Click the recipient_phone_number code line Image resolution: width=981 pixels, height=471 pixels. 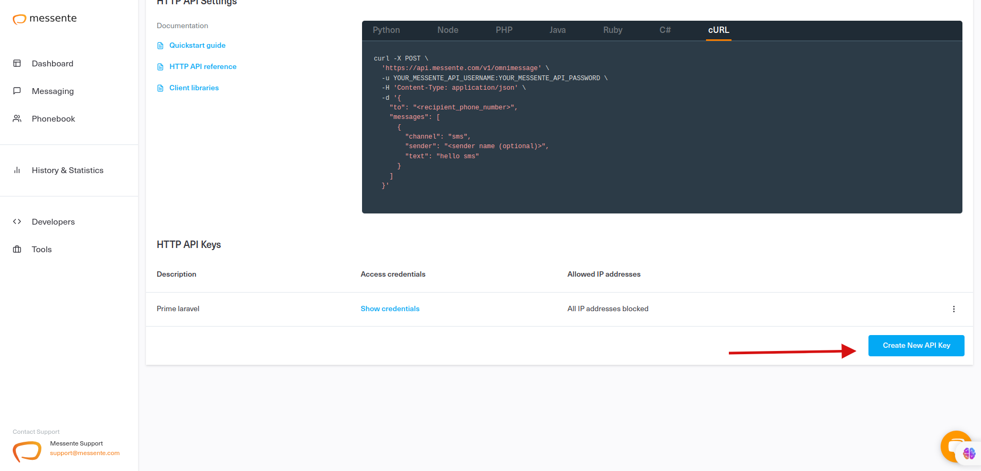(453, 108)
